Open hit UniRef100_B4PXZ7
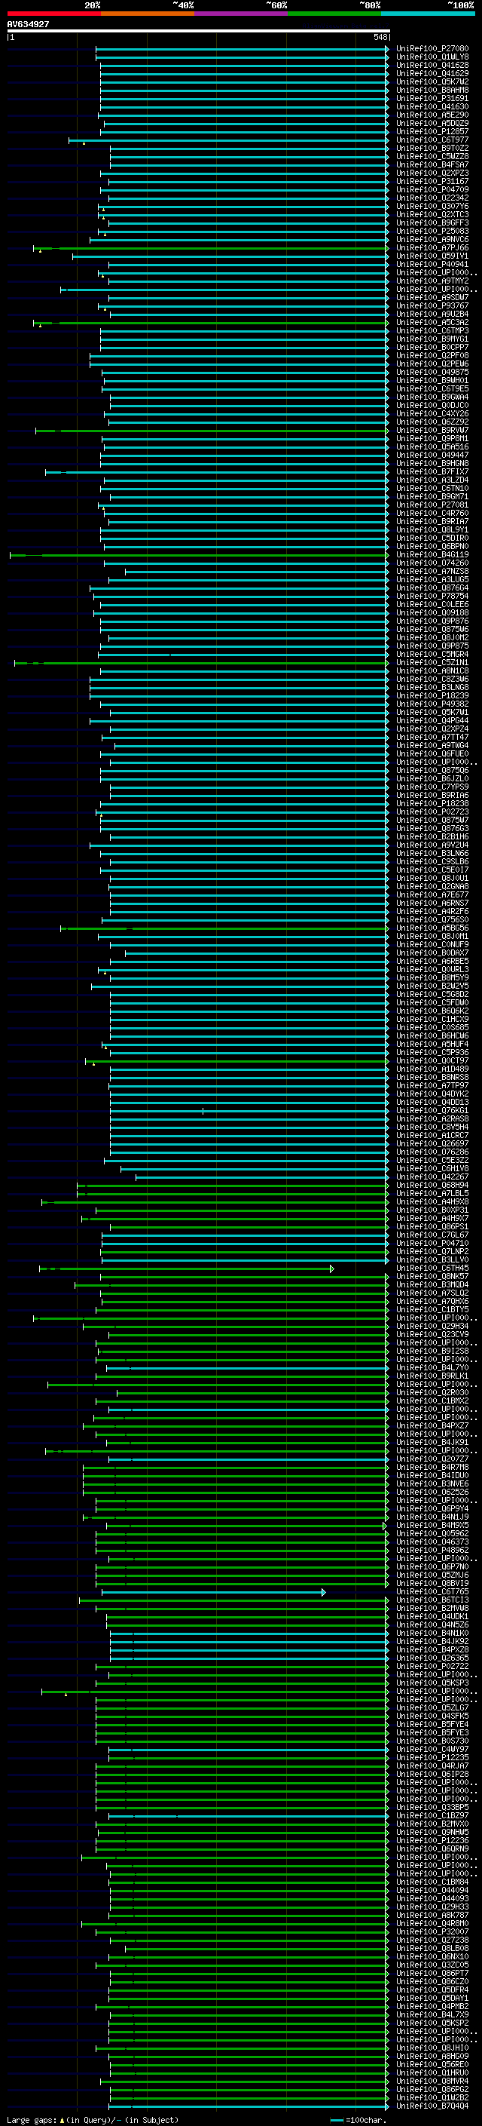The width and height of the screenshot is (482, 2126). tap(432, 1426)
